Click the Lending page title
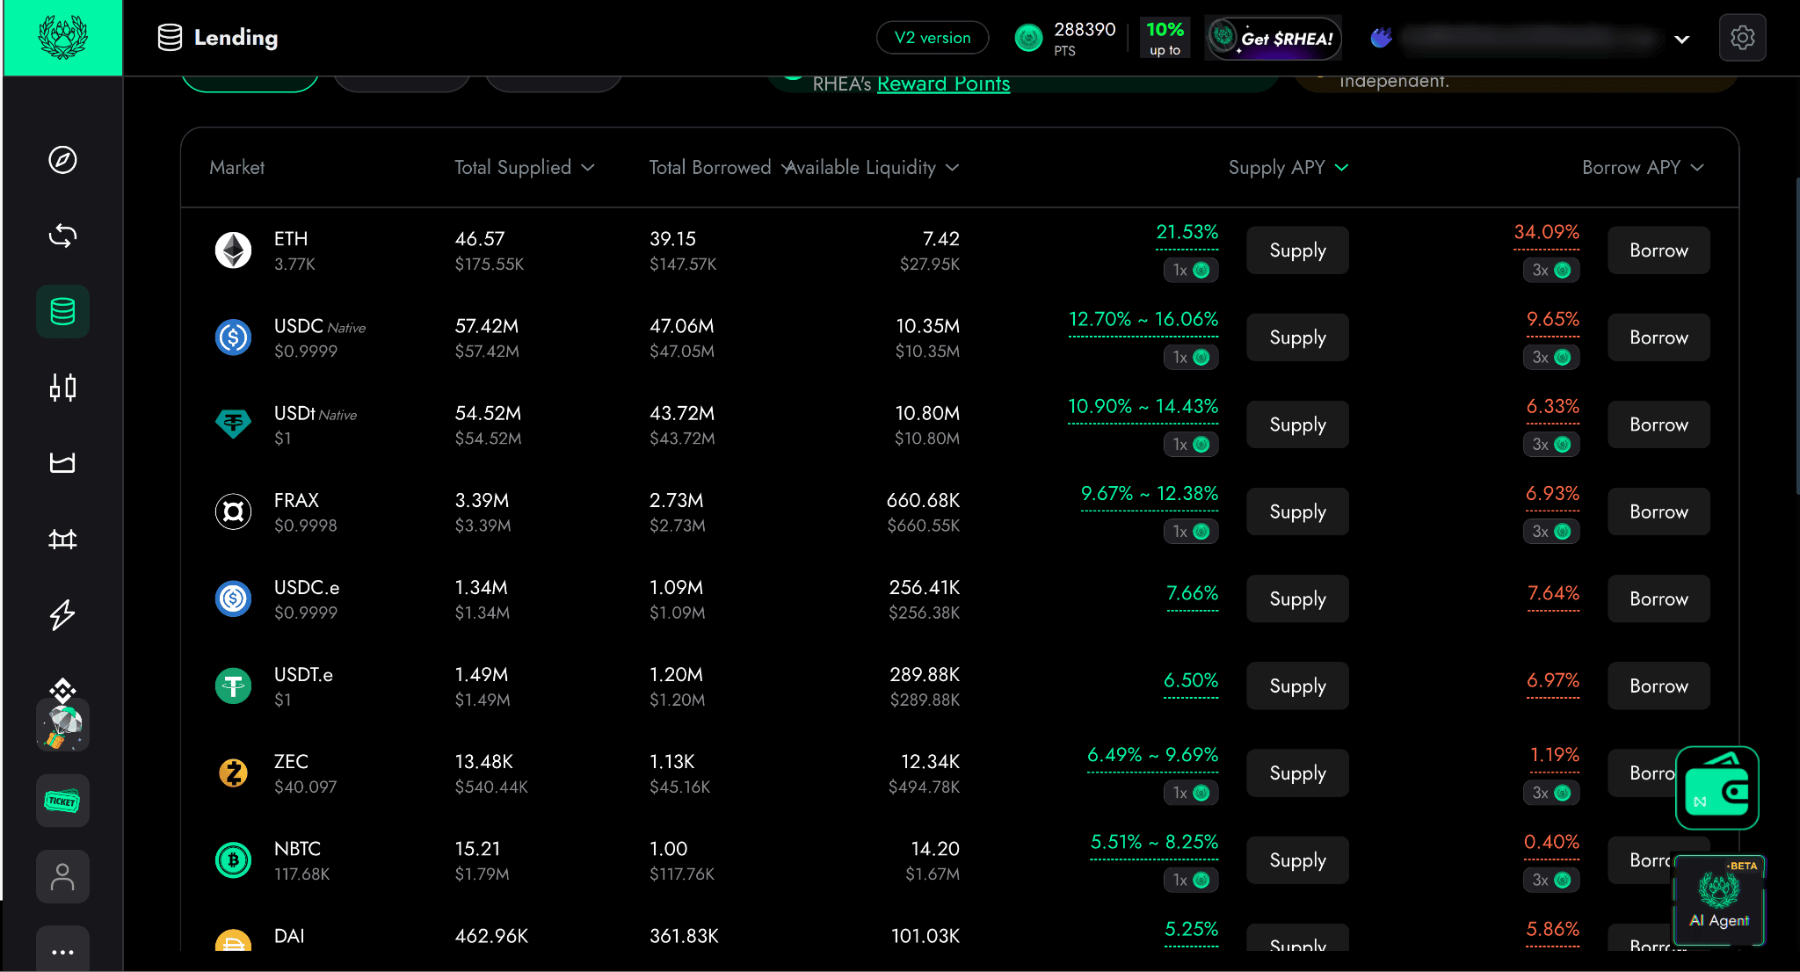This screenshot has height=972, width=1800. coord(236,38)
